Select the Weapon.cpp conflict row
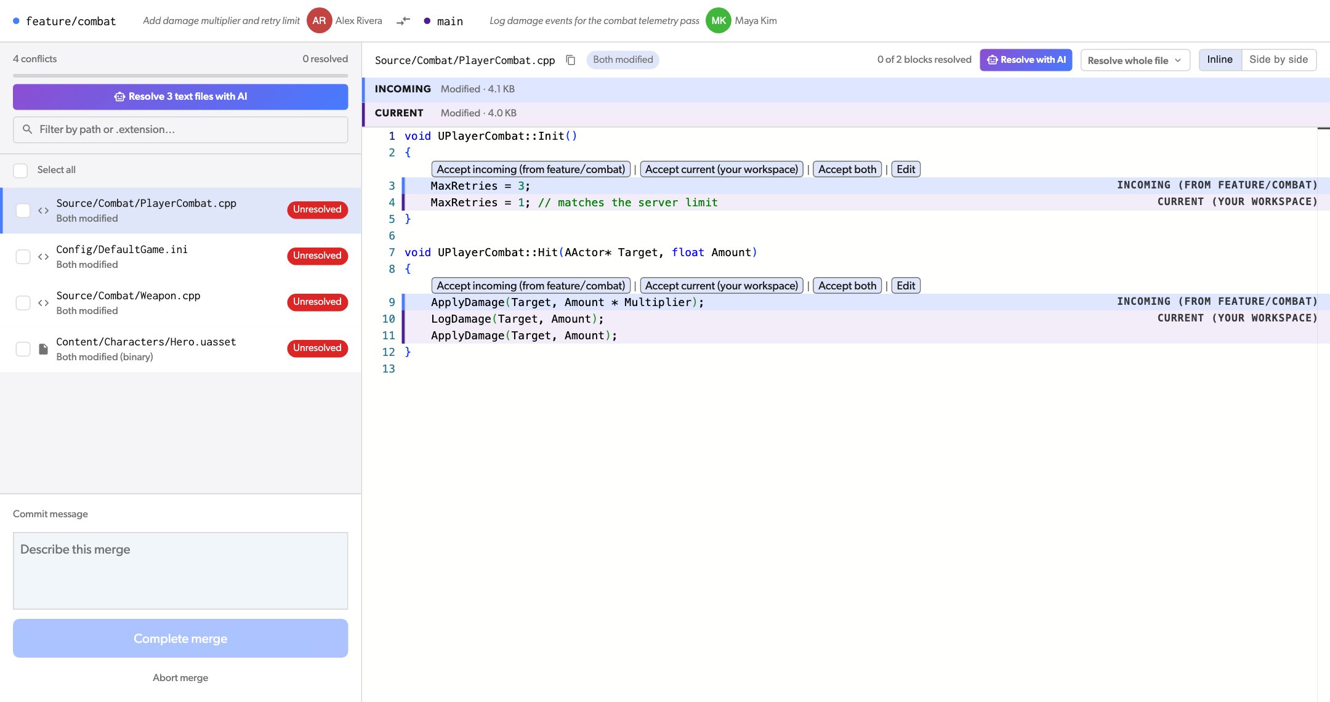This screenshot has width=1330, height=702. (x=180, y=303)
